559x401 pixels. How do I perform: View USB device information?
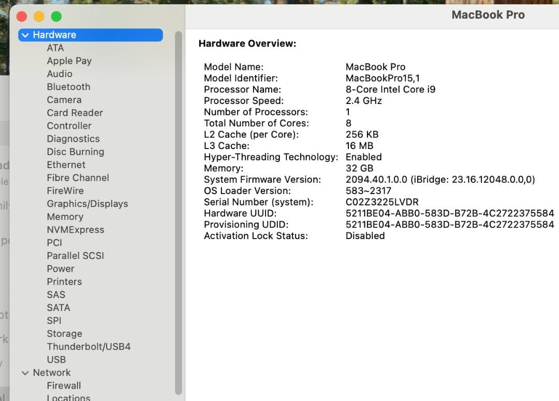(x=56, y=360)
